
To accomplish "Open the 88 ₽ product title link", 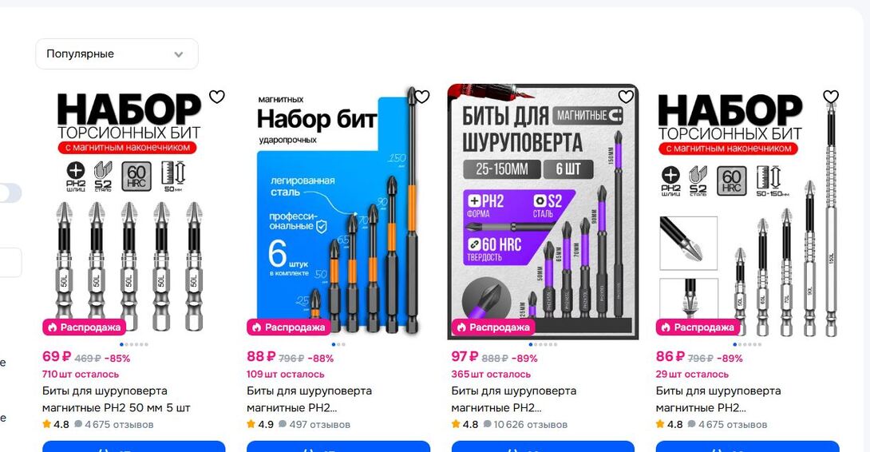I will (309, 399).
